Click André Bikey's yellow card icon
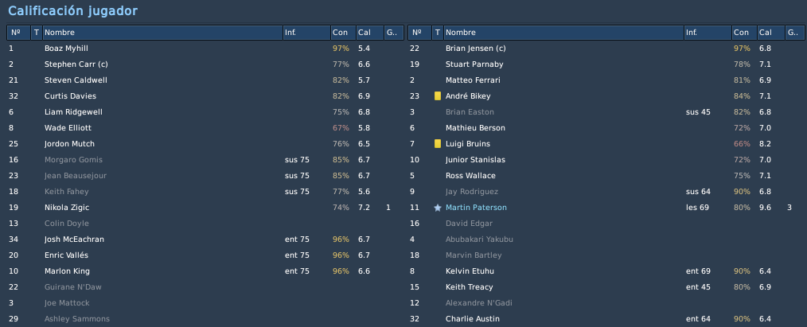 pyautogui.click(x=438, y=96)
